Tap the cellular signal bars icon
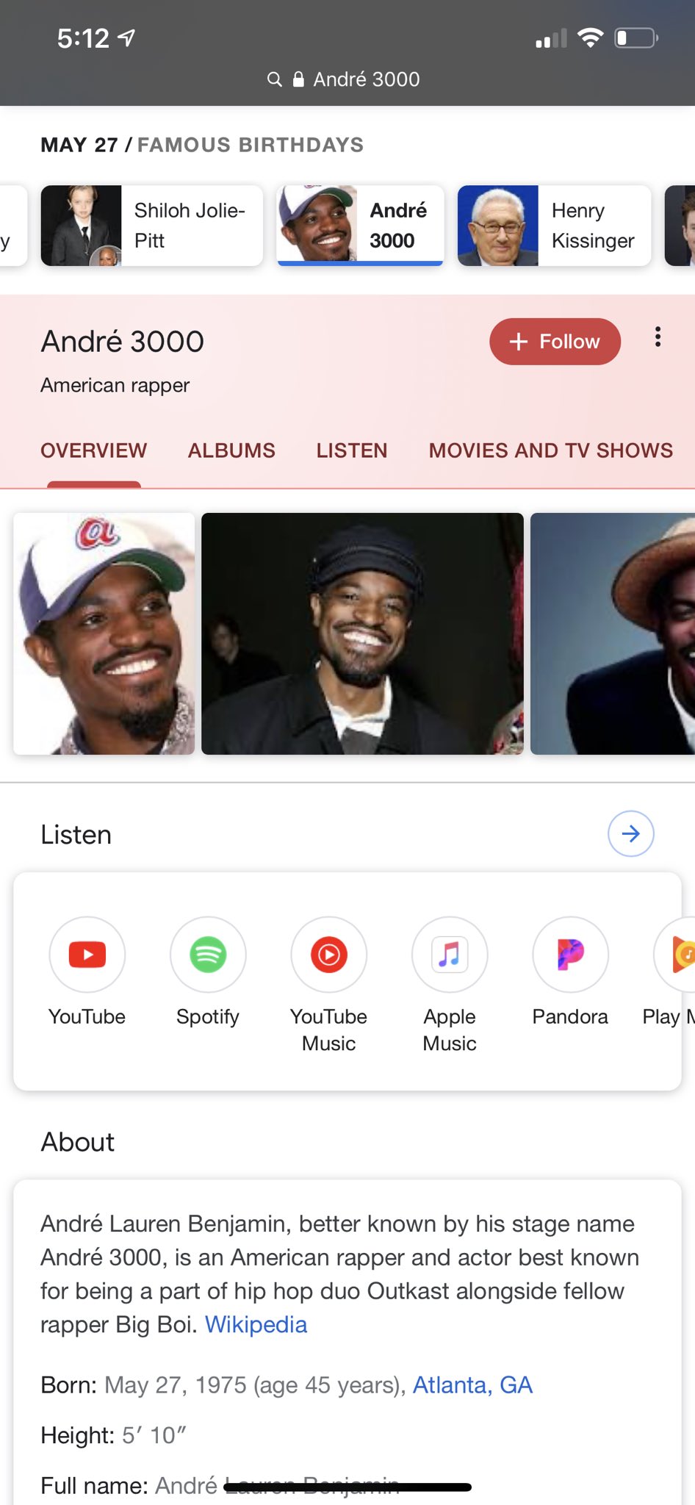 [x=551, y=38]
